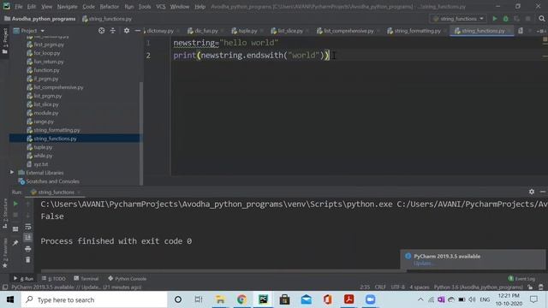This screenshot has width=548, height=308.
Task: Expand the External Libraries node
Action: (x=12, y=173)
